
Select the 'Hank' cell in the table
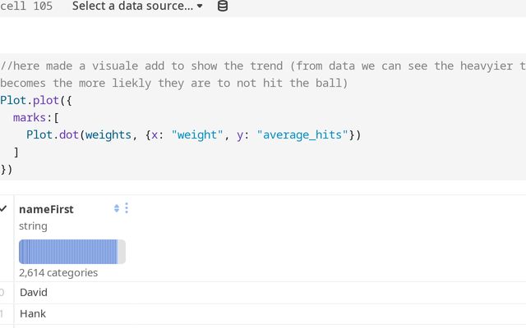(33, 314)
